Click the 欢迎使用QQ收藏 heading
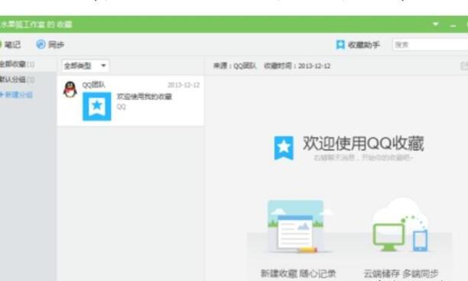This screenshot has width=468, height=281. coord(363,144)
